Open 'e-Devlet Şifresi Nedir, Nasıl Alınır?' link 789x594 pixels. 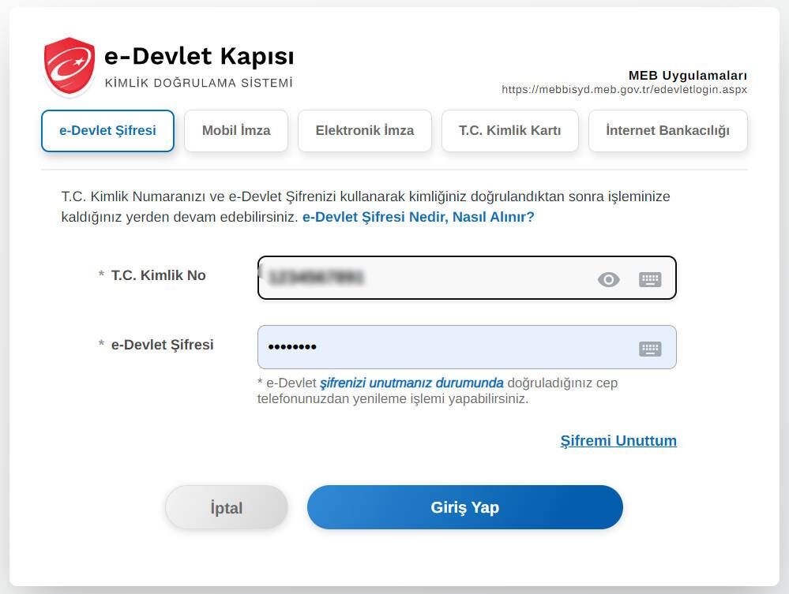pos(419,217)
